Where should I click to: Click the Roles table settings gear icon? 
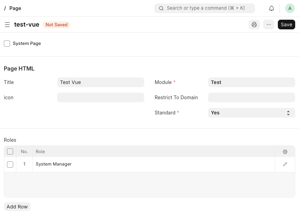[285, 152]
